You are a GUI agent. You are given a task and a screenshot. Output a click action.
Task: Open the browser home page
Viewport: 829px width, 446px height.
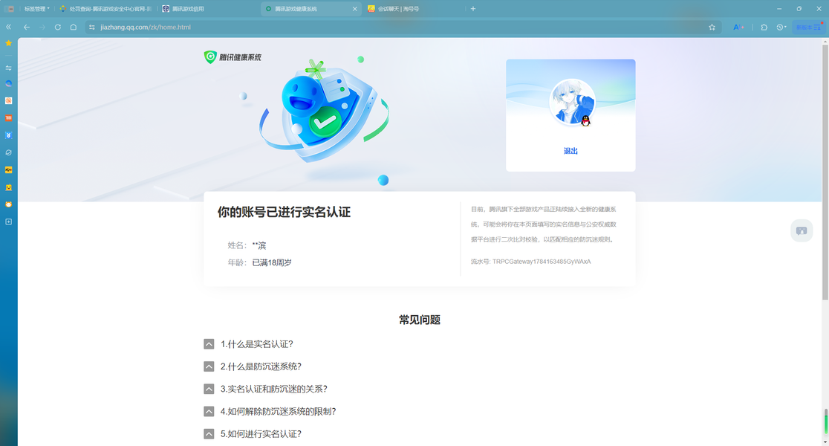point(74,27)
